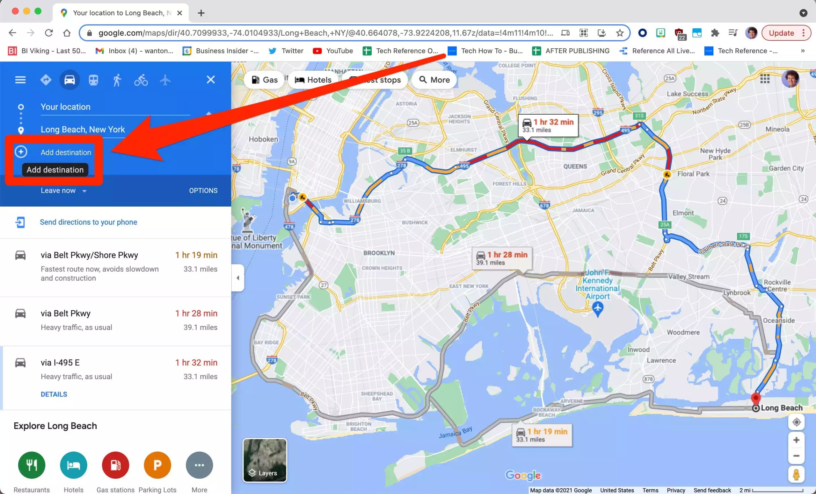Click Send directions to your phone

click(x=89, y=222)
